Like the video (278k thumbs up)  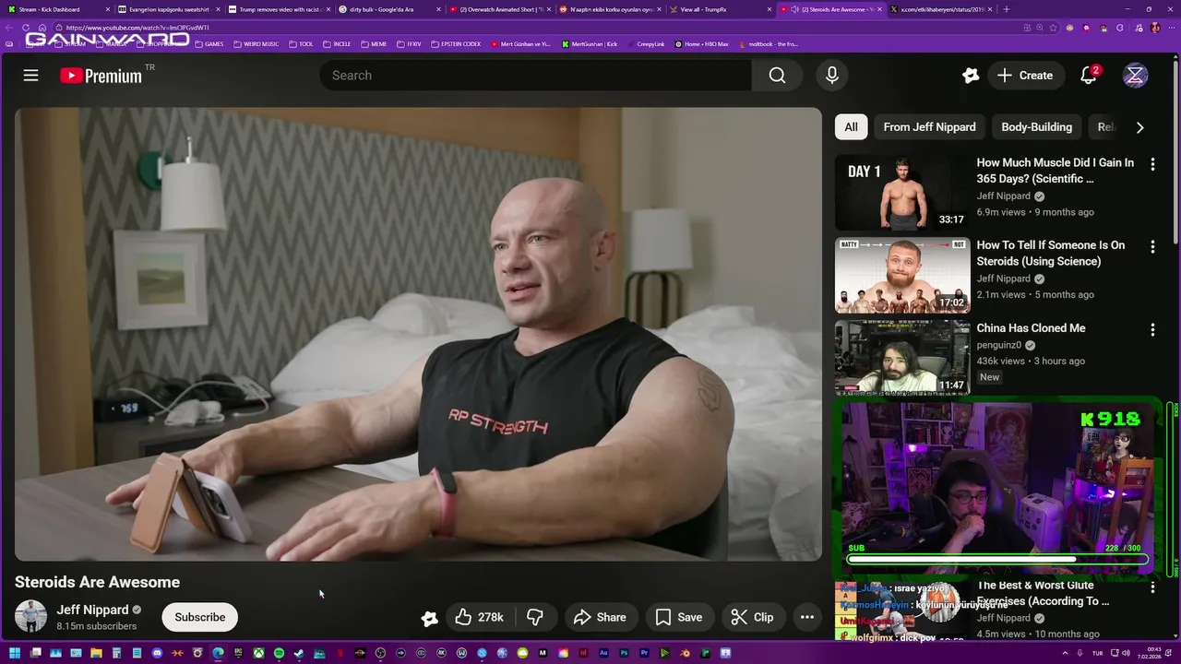480,617
